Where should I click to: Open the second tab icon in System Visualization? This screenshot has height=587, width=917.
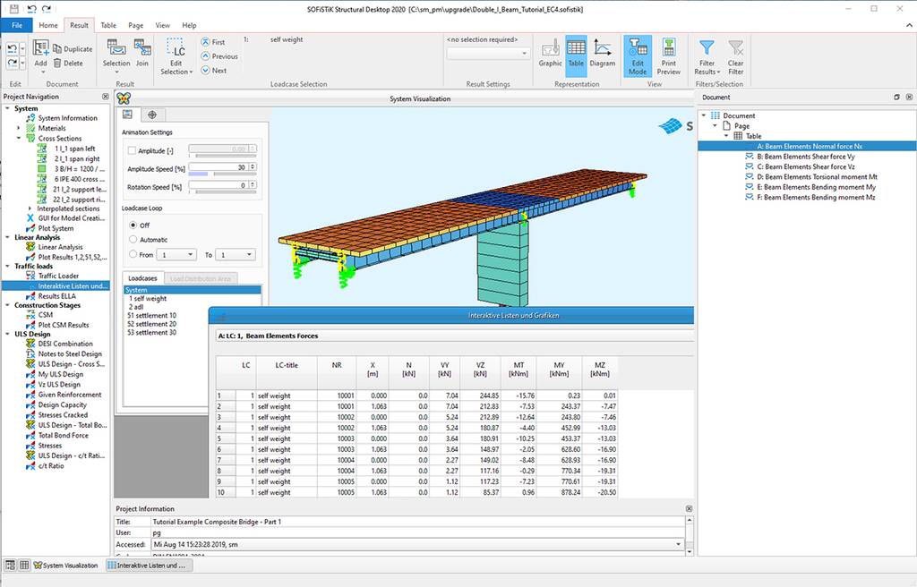[x=152, y=115]
